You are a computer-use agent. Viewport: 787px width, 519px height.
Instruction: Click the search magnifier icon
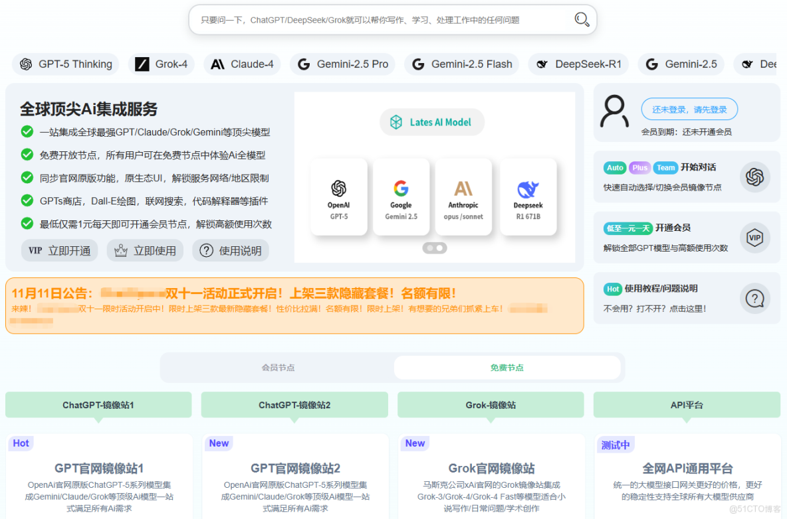[582, 19]
